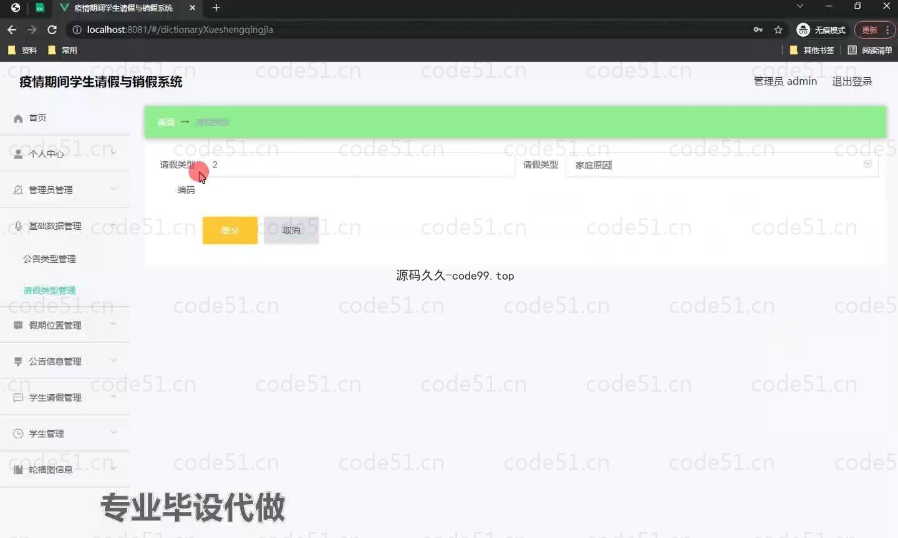The image size is (898, 538).
Task: Open a new browser tab with plus icon
Action: [216, 7]
